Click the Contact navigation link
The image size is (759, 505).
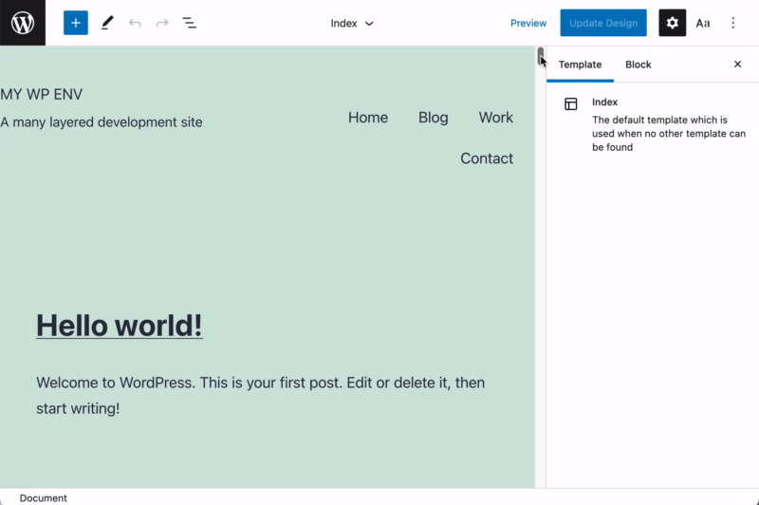[x=487, y=159]
